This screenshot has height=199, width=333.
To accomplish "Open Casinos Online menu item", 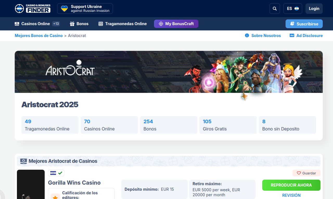I will click(36, 24).
